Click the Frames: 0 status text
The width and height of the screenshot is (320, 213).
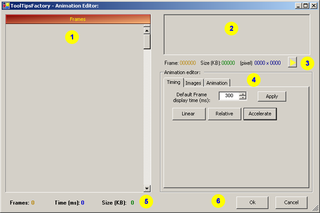point(22,203)
